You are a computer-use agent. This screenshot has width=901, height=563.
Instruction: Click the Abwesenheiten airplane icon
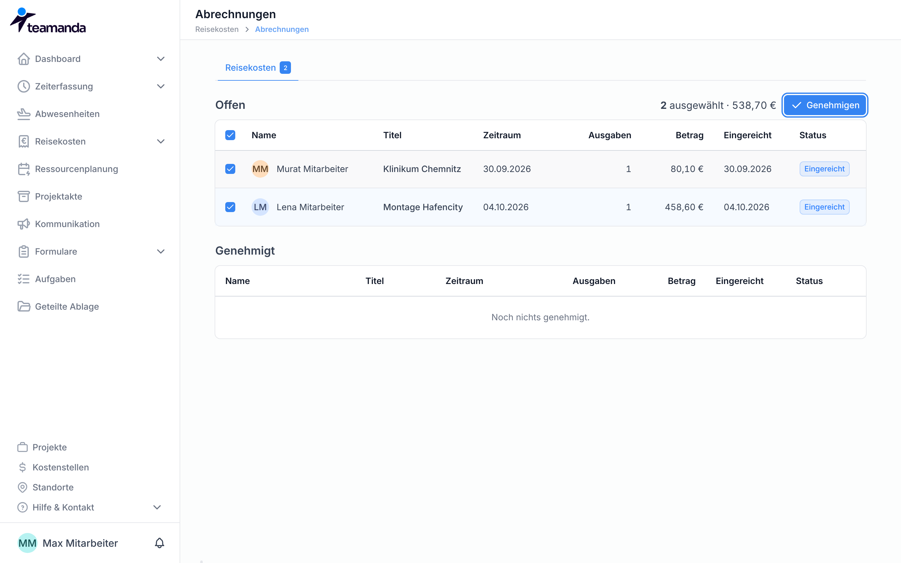point(23,114)
